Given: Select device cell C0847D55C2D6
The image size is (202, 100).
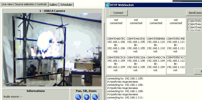Looking at the screenshot, I should [x=136, y=65].
